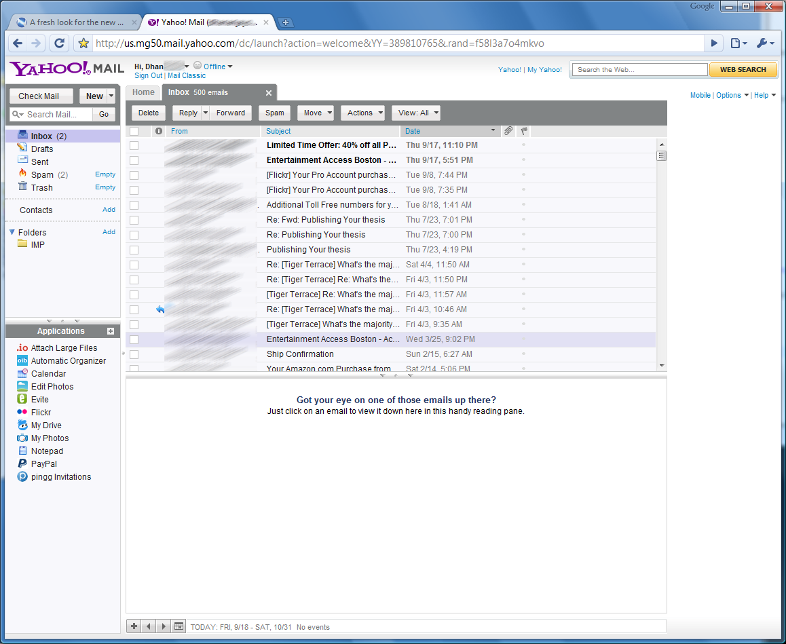786x644 pixels.
Task: Click the Delete button
Action: coord(149,113)
